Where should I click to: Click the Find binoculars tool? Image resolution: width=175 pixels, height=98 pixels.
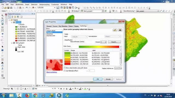(x=2, y=63)
